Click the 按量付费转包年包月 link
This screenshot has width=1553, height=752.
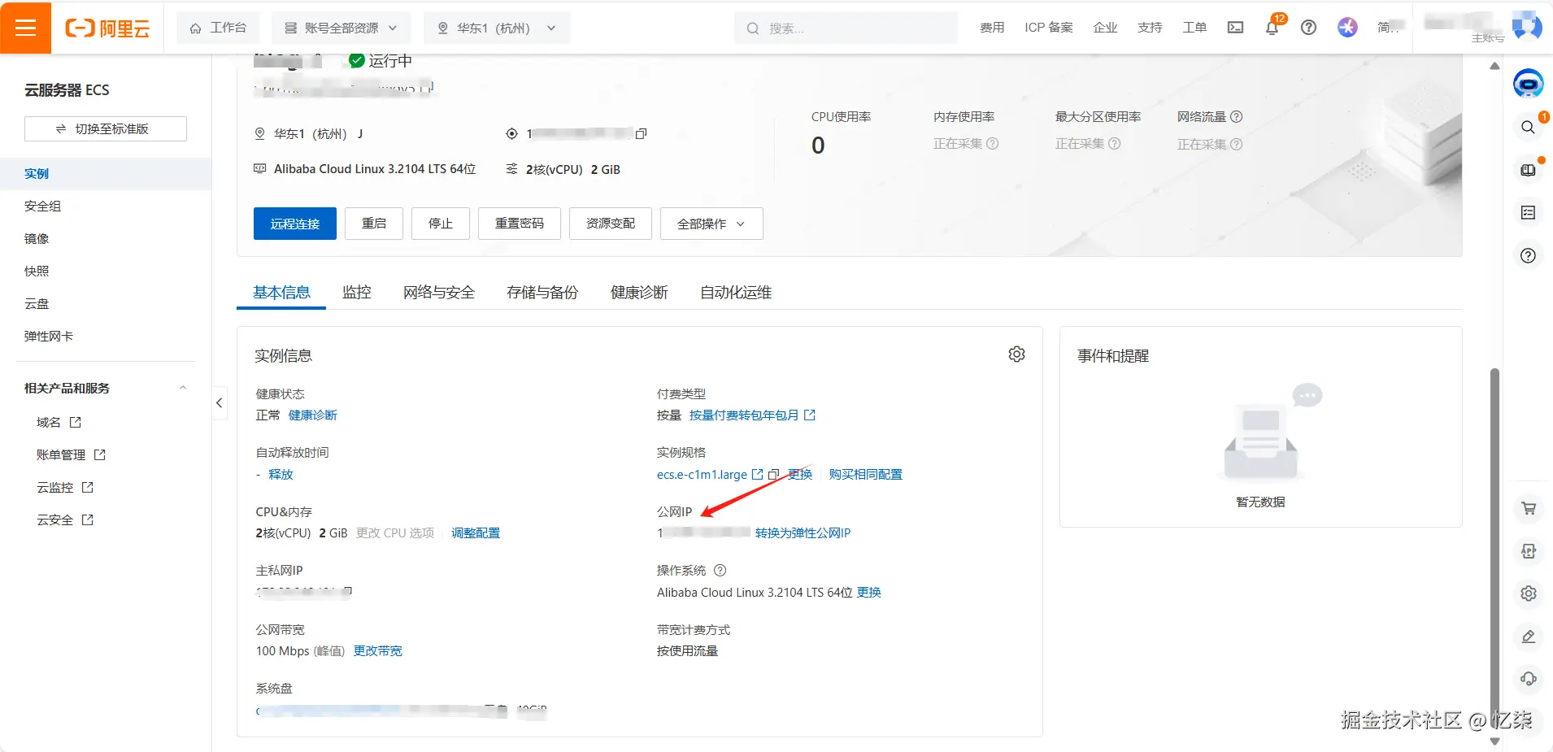pyautogui.click(x=752, y=415)
